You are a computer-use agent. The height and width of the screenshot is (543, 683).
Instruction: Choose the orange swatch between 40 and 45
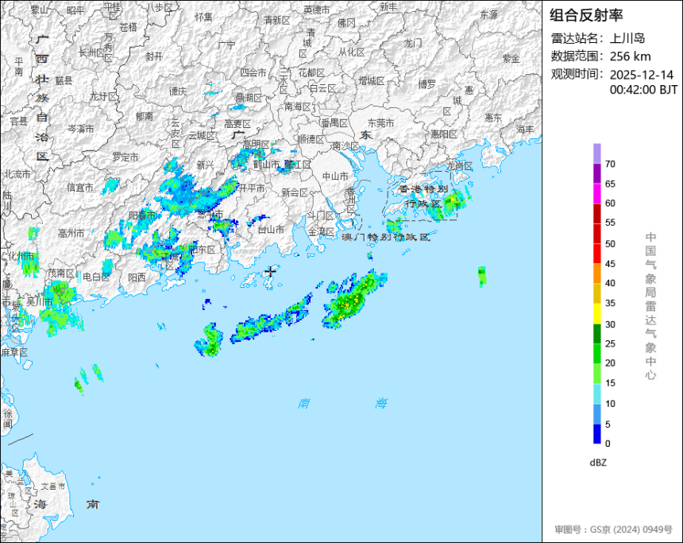tap(596, 273)
